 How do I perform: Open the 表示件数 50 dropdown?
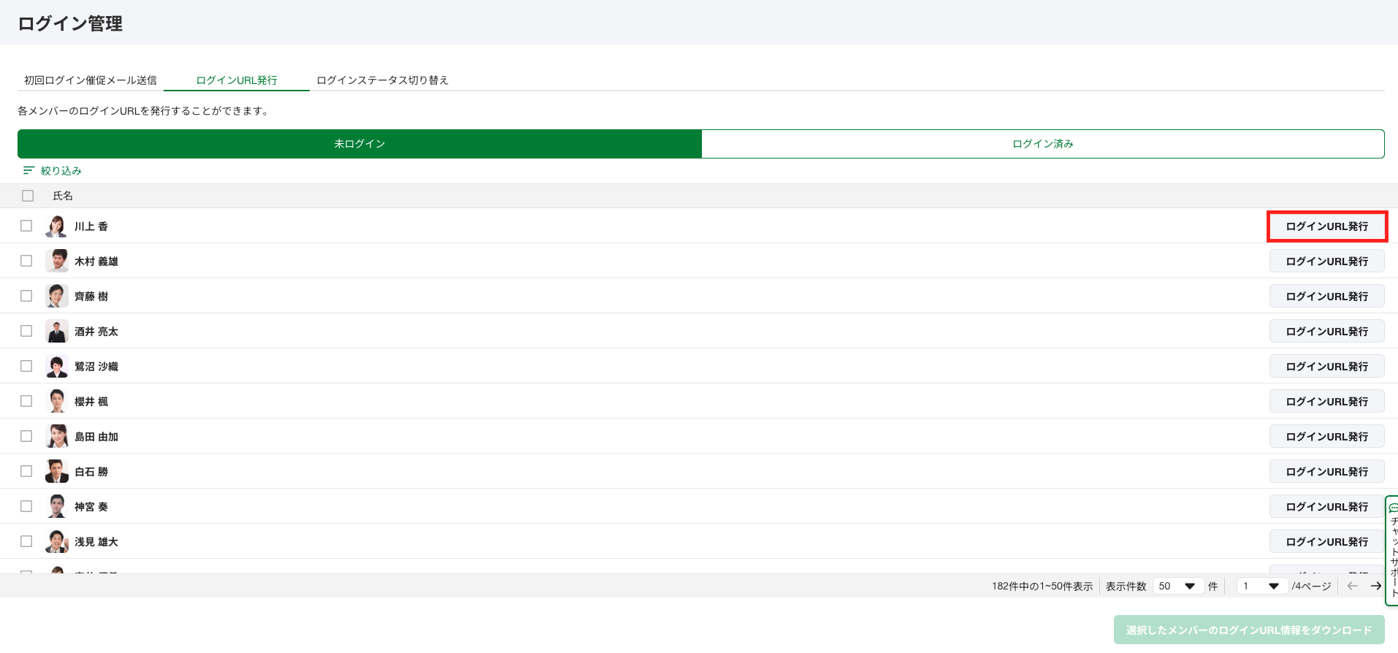point(1177,586)
